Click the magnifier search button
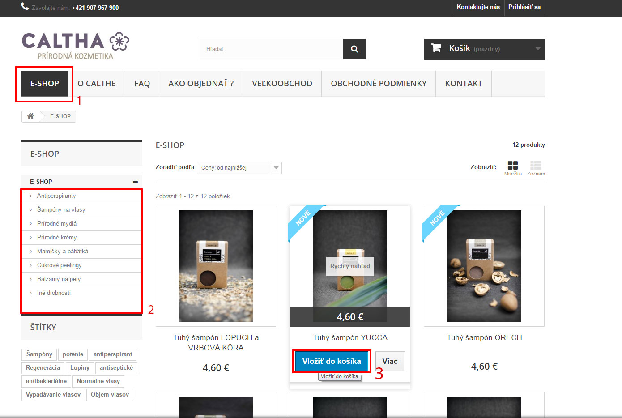 tap(354, 49)
